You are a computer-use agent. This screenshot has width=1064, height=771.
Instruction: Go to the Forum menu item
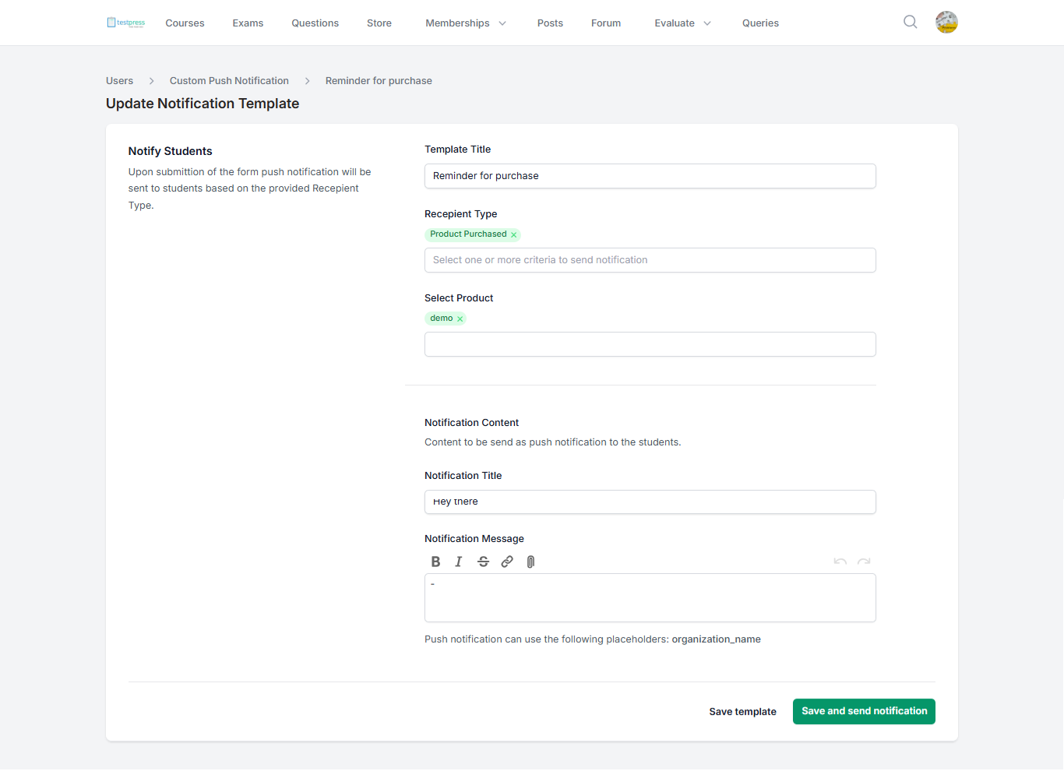coord(606,23)
